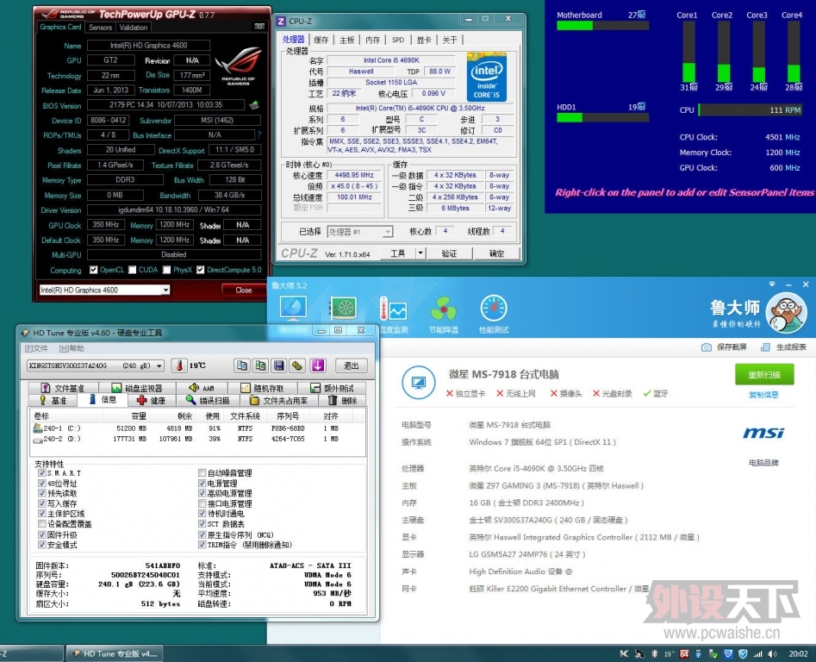Click the Bluetooth tray icon
This screenshot has width=816, height=662.
[655, 653]
